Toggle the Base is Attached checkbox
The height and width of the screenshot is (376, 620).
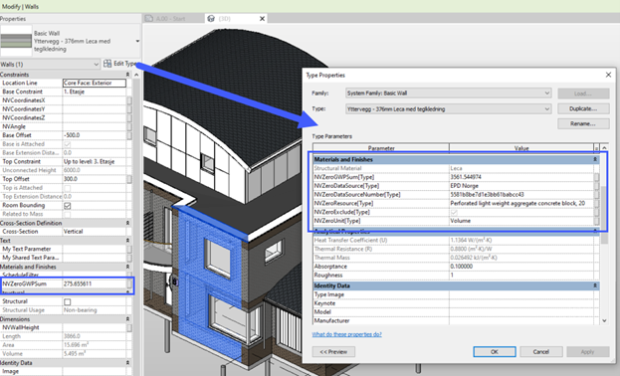(68, 144)
